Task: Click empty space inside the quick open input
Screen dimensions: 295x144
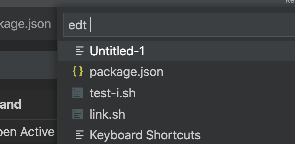Action: (194, 25)
